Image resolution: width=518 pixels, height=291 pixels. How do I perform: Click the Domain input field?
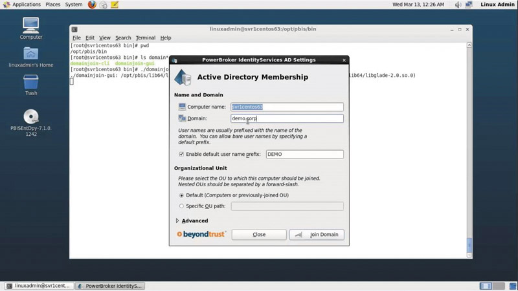coord(287,118)
